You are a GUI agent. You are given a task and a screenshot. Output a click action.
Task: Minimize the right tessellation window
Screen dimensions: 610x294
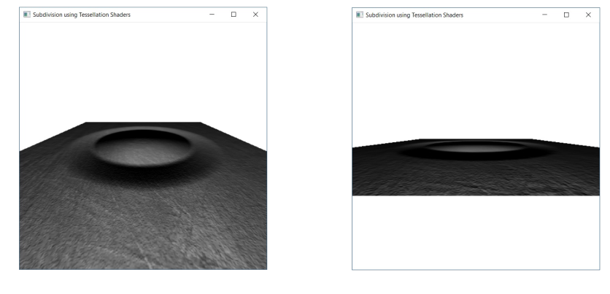pos(544,15)
